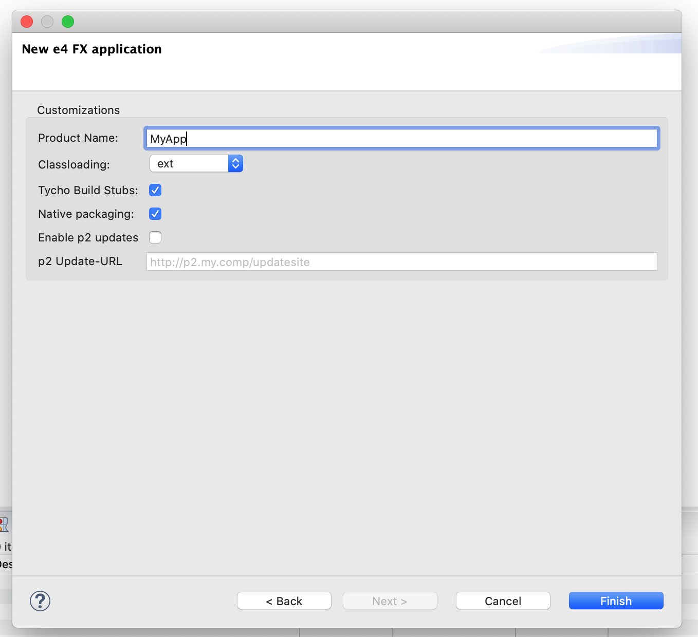This screenshot has width=698, height=637.
Task: Open the wizard help question mark icon
Action: pos(40,601)
